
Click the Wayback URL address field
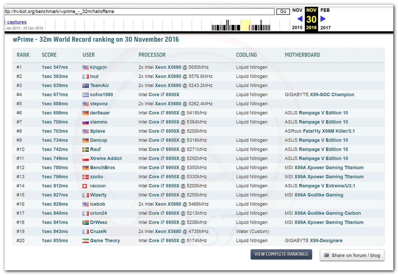pyautogui.click(x=139, y=11)
